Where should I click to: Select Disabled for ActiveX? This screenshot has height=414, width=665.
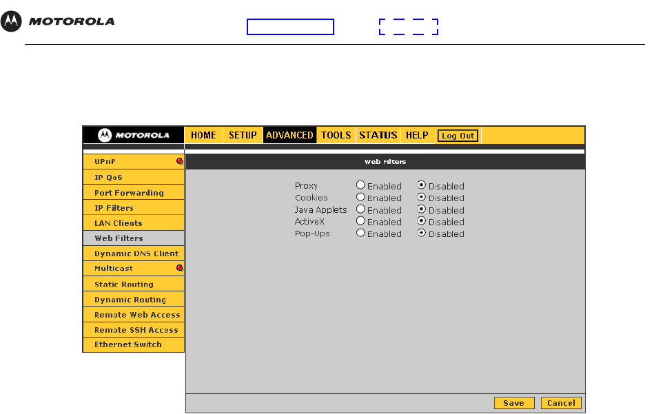pyautogui.click(x=422, y=220)
